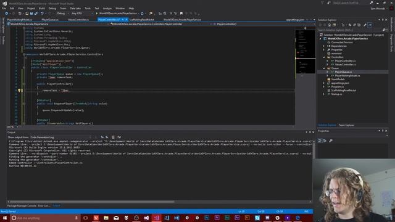Open the Build menu
Image resolution: width=395 pixels, height=222 pixels.
[42, 8]
